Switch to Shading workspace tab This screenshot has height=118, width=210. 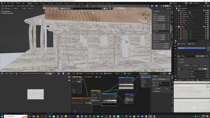tap(67, 4)
